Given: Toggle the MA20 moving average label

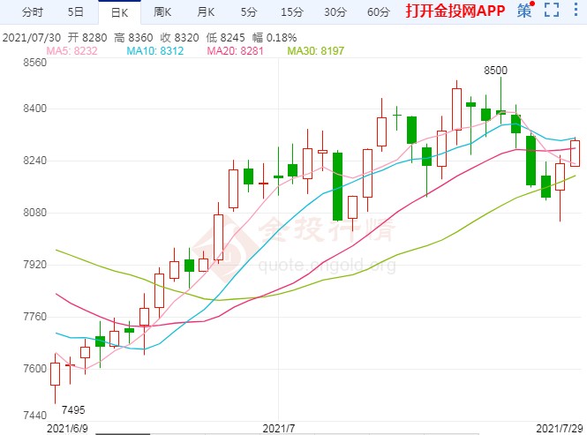Looking at the screenshot, I should pyautogui.click(x=235, y=52).
